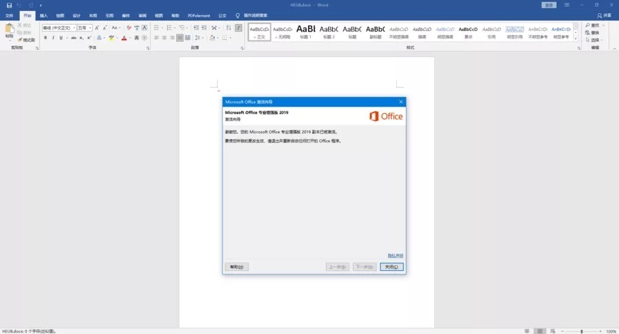Click the bullet list icon in paragraph group
This screenshot has height=334, width=619.
[158, 27]
